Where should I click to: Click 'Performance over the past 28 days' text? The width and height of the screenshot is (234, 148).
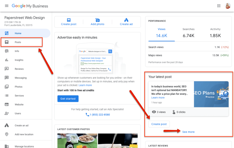click(166, 62)
